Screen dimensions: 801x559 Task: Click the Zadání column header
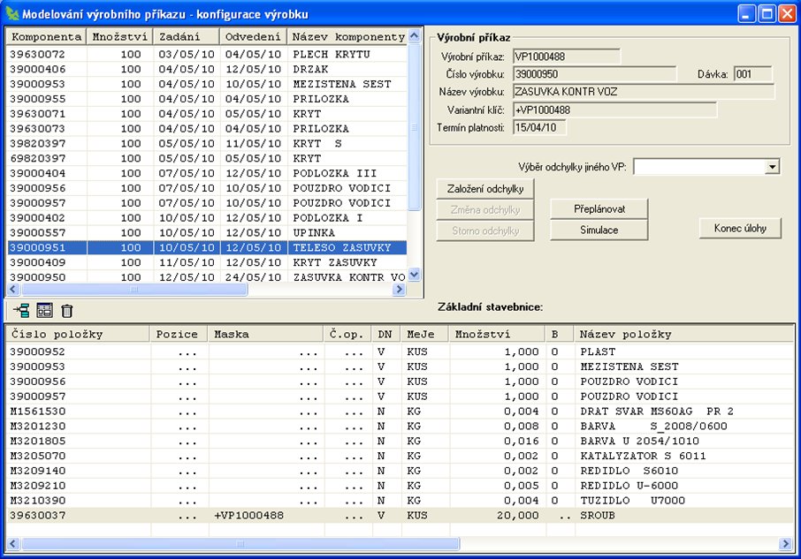tap(186, 37)
